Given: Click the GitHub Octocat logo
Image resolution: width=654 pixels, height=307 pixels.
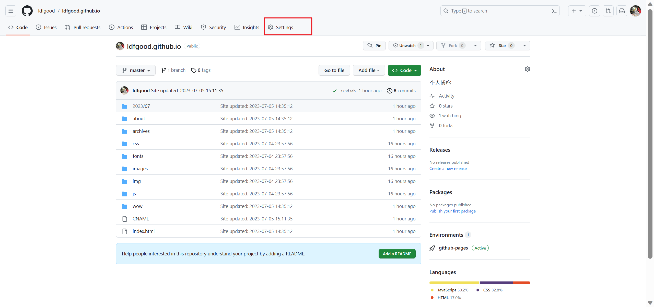Looking at the screenshot, I should pyautogui.click(x=27, y=11).
